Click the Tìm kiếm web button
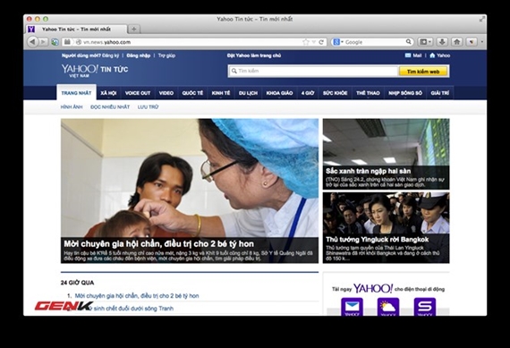This screenshot has height=348, width=510. [x=423, y=72]
